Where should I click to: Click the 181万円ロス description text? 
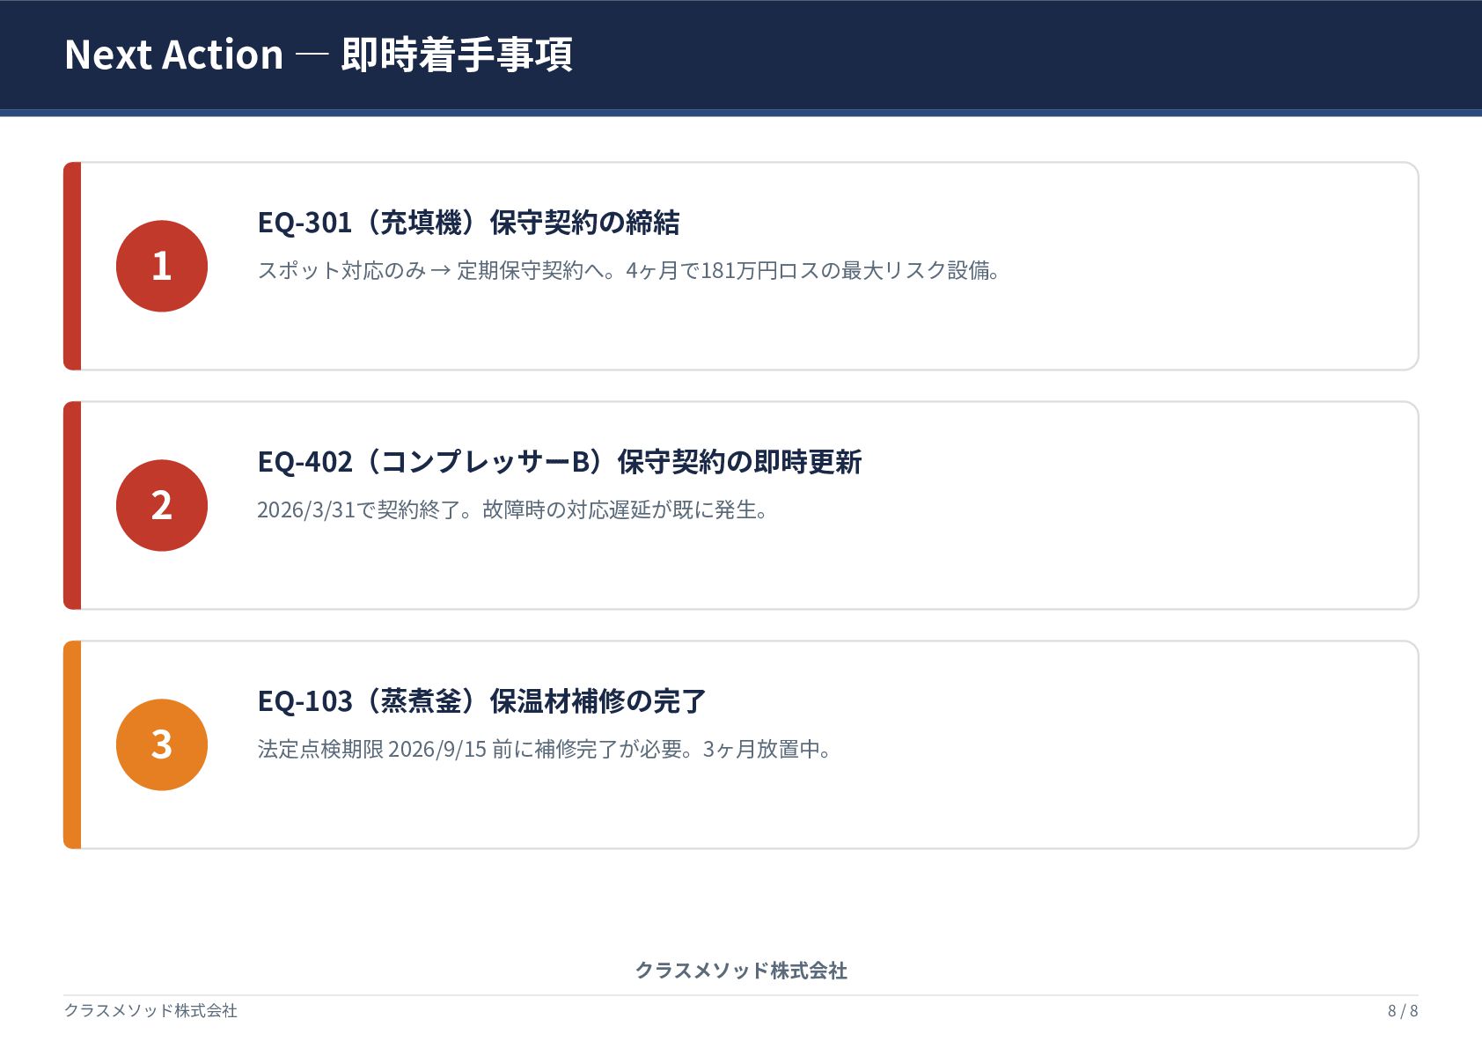(628, 270)
